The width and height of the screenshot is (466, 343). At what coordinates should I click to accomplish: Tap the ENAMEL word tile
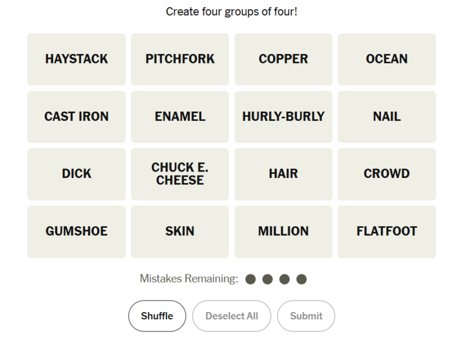[180, 116]
